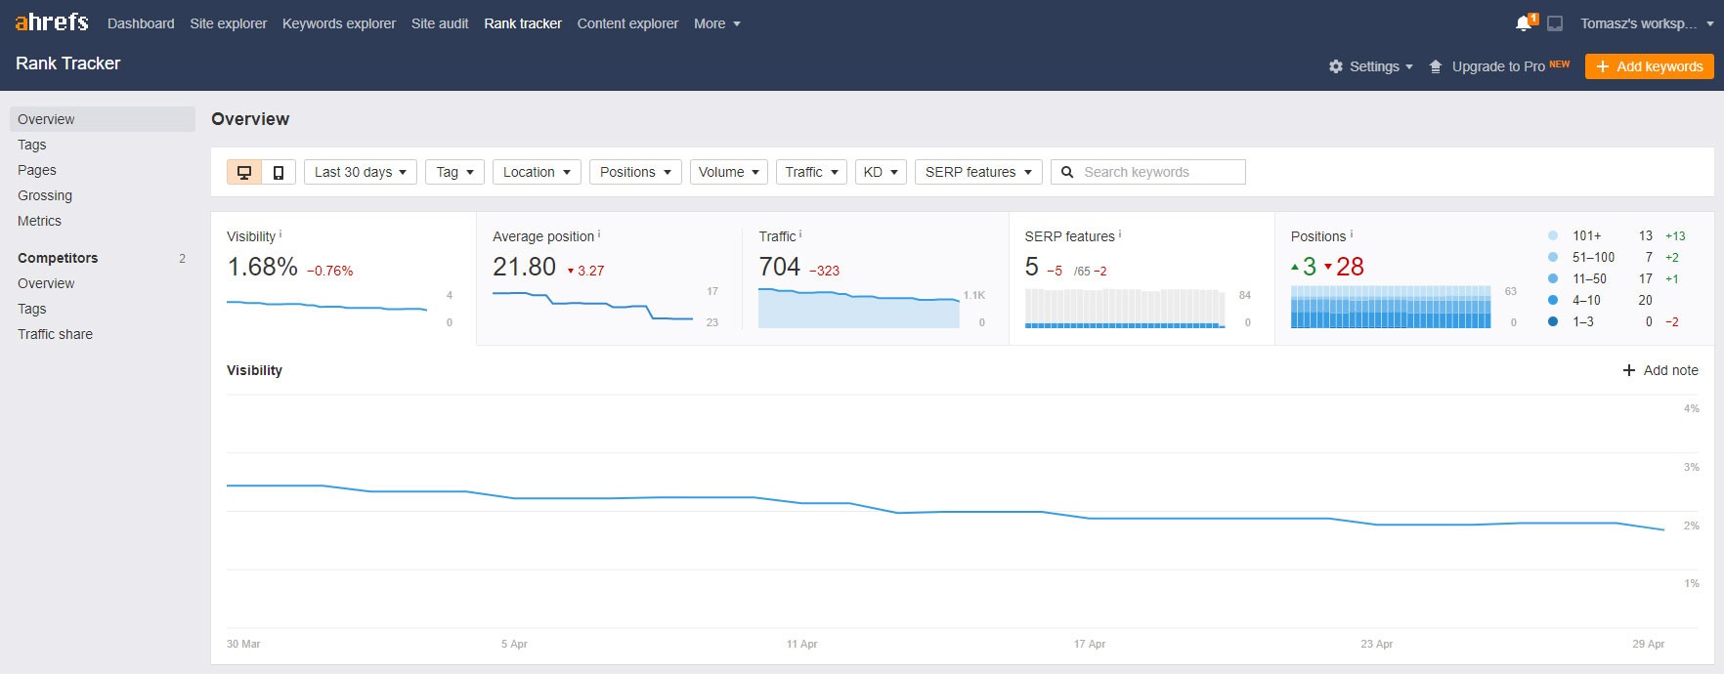The height and width of the screenshot is (674, 1724).
Task: Click the Upgrade to Pro arrow icon
Action: point(1436,66)
